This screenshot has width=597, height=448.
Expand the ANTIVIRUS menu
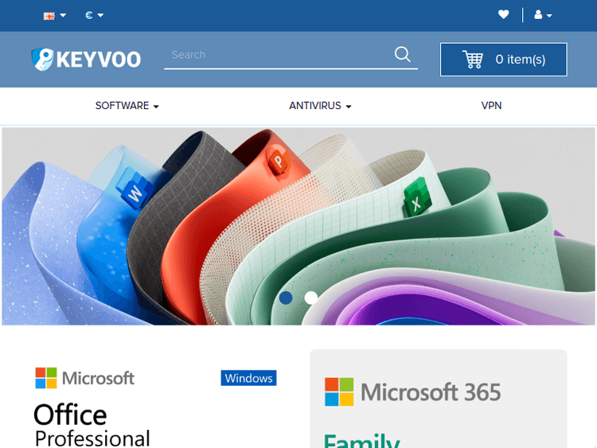click(x=320, y=106)
